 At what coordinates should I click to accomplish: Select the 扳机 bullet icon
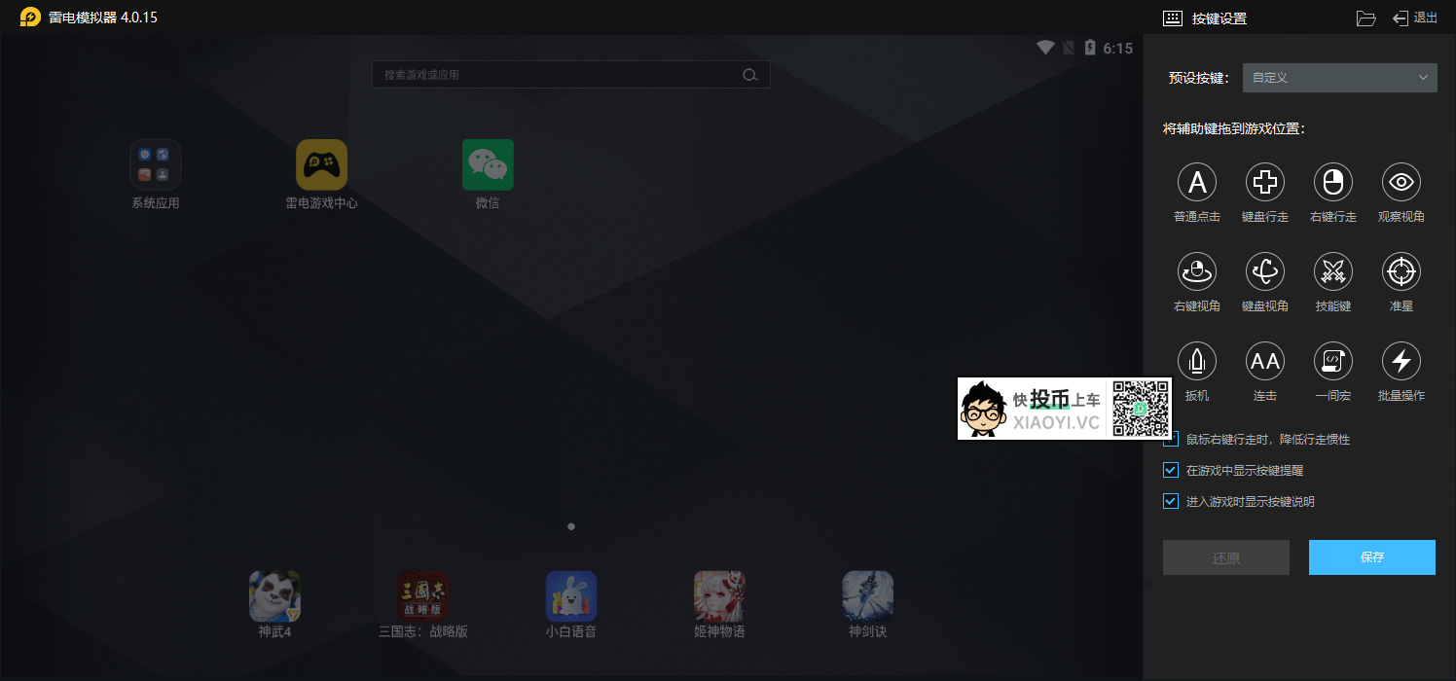pyautogui.click(x=1197, y=361)
